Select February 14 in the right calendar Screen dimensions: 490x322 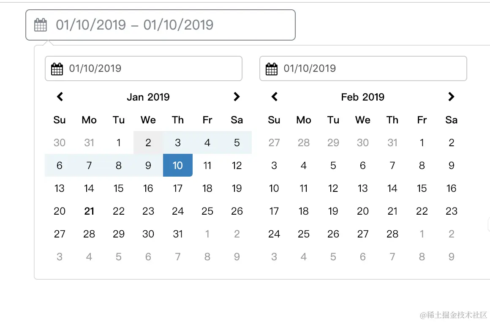(x=392, y=188)
